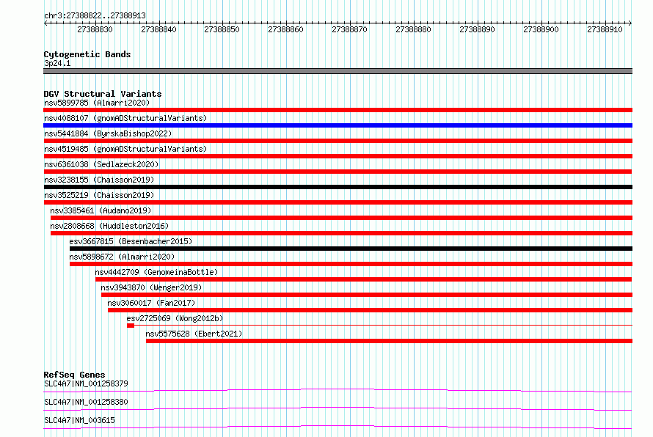Click the black nsv3238155 (Chaisson2019) bar
Screen dimensions: 653x437
[x=338, y=187]
